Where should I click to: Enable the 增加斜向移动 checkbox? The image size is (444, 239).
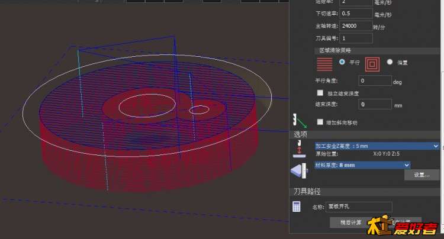tap(320, 122)
